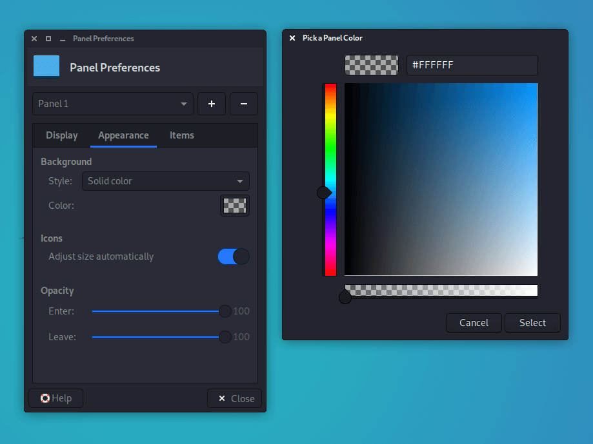Click inside the #FFFFFF hex input field
The width and height of the screenshot is (593, 444).
point(472,64)
